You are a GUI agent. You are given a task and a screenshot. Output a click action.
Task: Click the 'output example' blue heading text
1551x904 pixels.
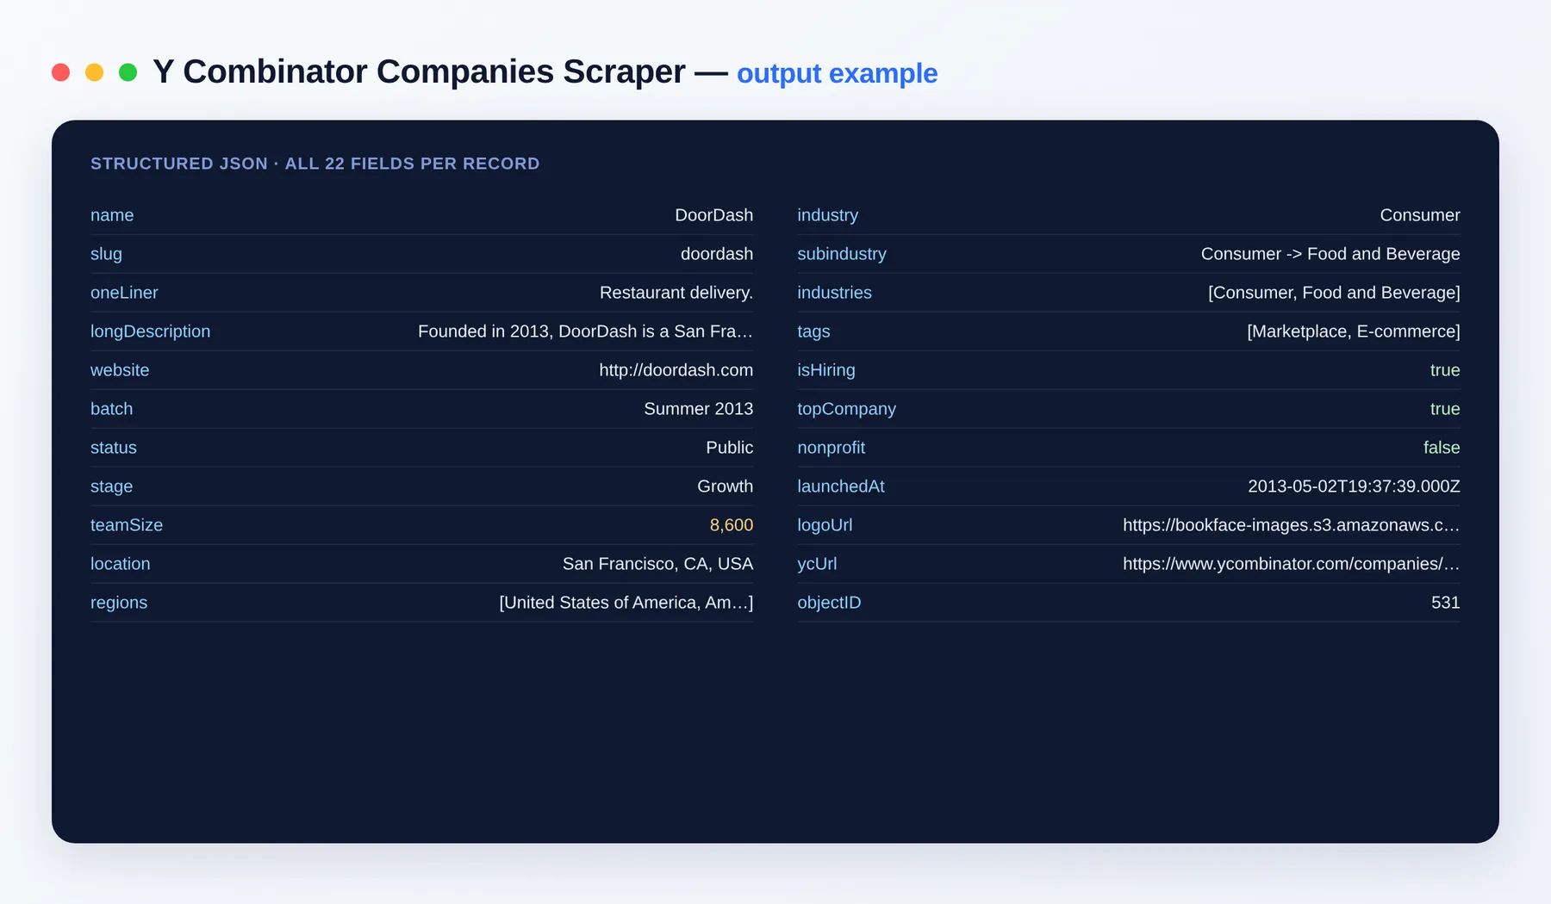[837, 74]
